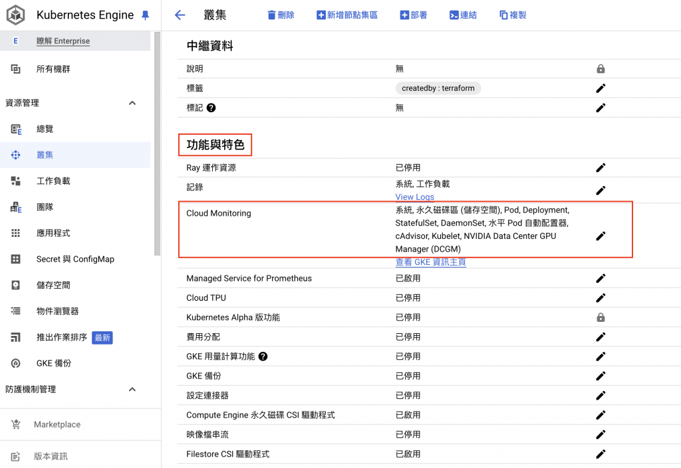Viewport: 681px width, 468px height.
Task: Click the 叢集 page title
Action: pos(215,15)
